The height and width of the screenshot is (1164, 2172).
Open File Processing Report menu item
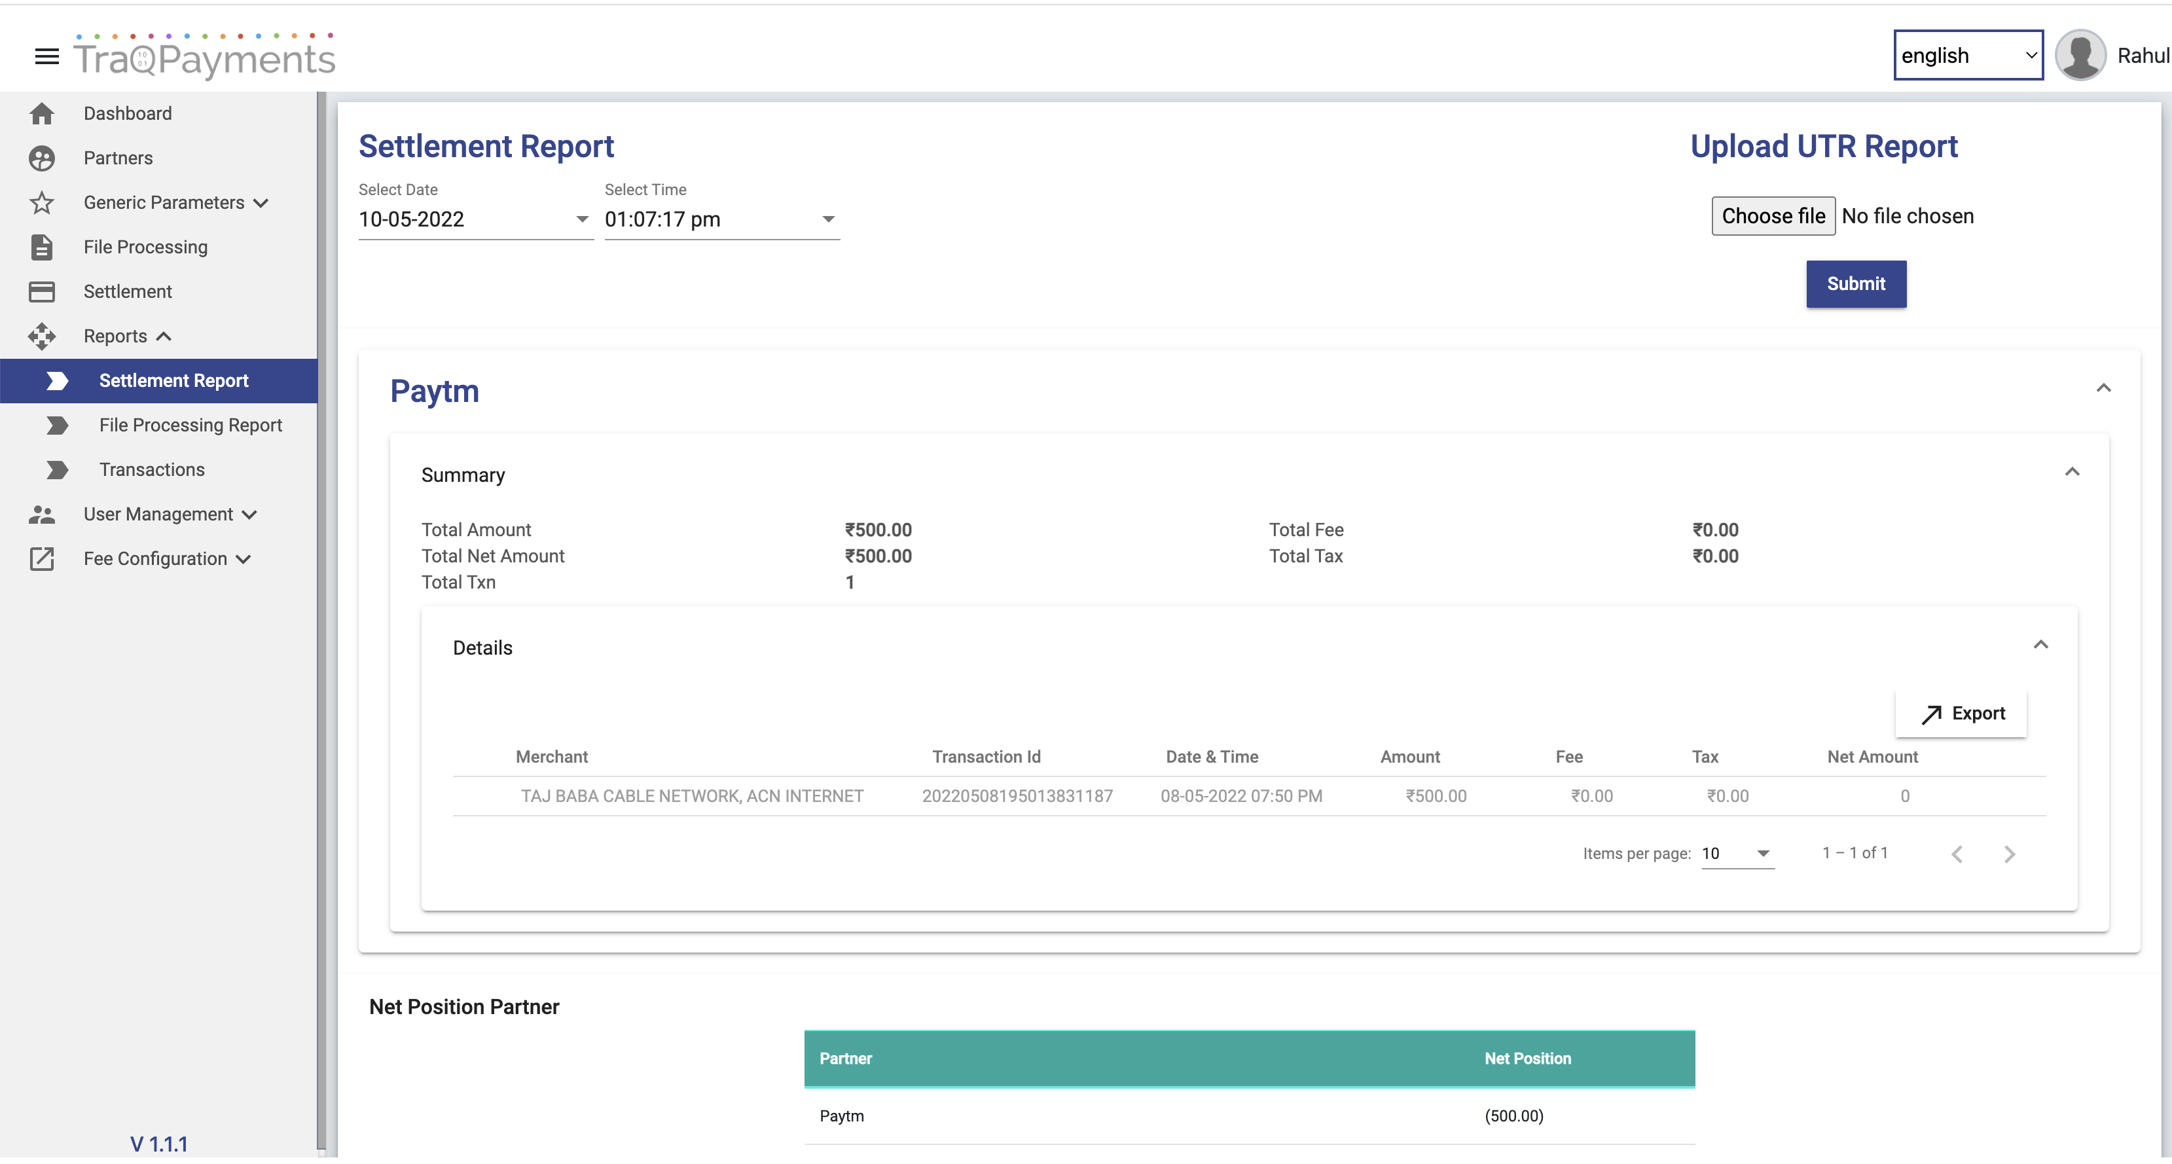pos(190,425)
